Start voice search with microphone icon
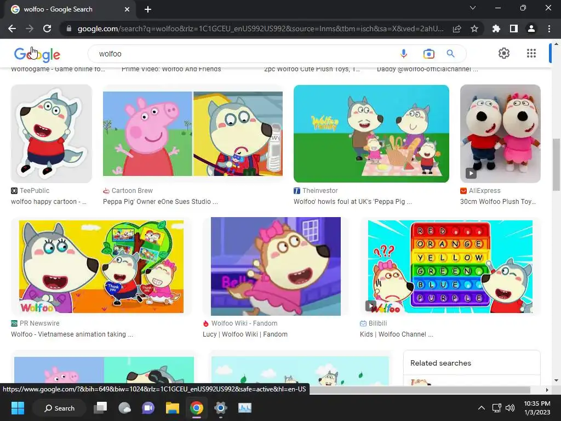 pos(404,54)
